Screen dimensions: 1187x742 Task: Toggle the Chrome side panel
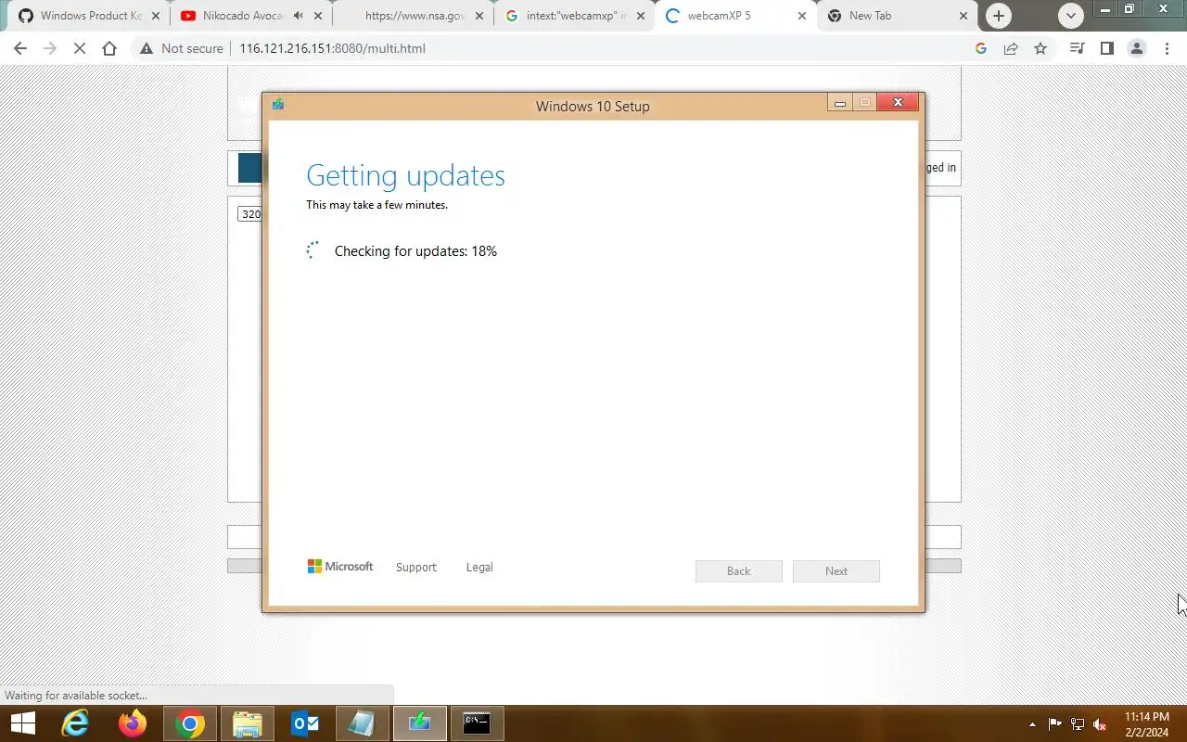coord(1107,48)
